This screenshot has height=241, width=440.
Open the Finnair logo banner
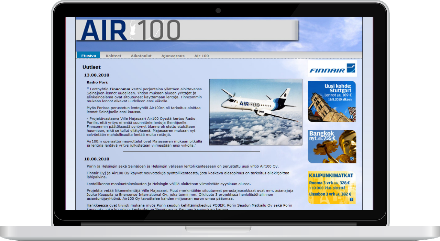[x=332, y=69]
